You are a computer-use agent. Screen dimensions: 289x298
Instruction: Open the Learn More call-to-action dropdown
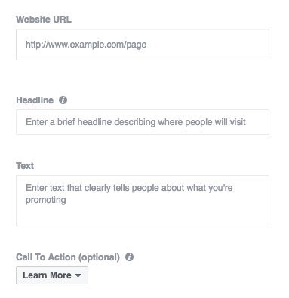pyautogui.click(x=52, y=275)
